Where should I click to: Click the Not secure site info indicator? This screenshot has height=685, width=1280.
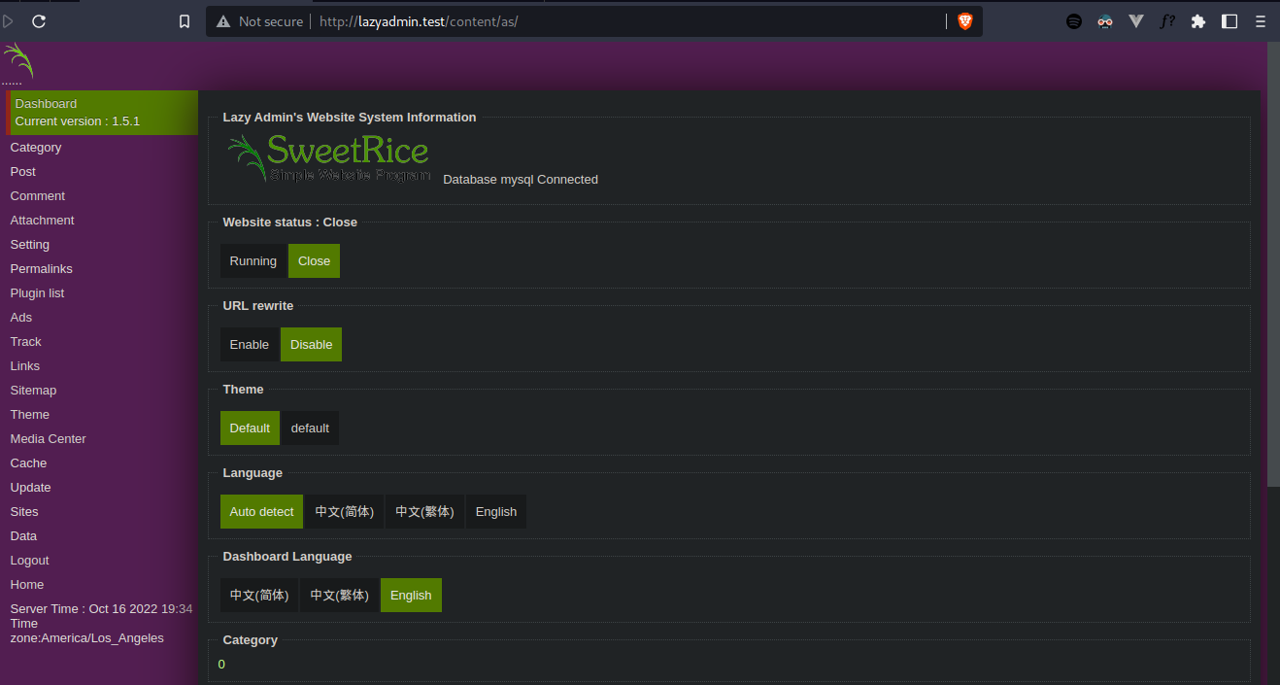(x=259, y=21)
